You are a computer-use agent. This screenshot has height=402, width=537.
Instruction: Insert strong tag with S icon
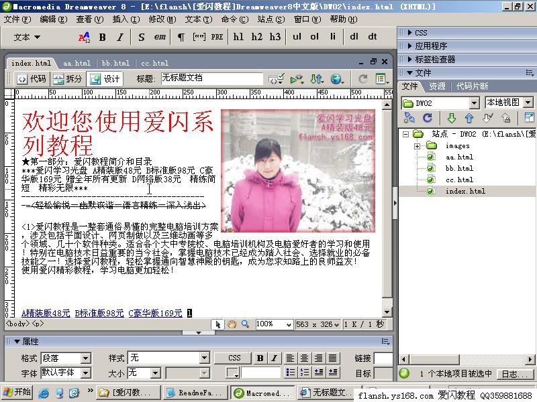tap(142, 37)
